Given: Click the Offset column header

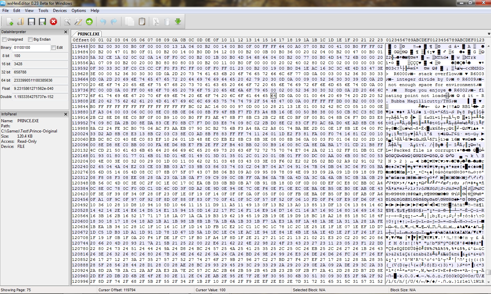Looking at the screenshot, I should point(81,40).
